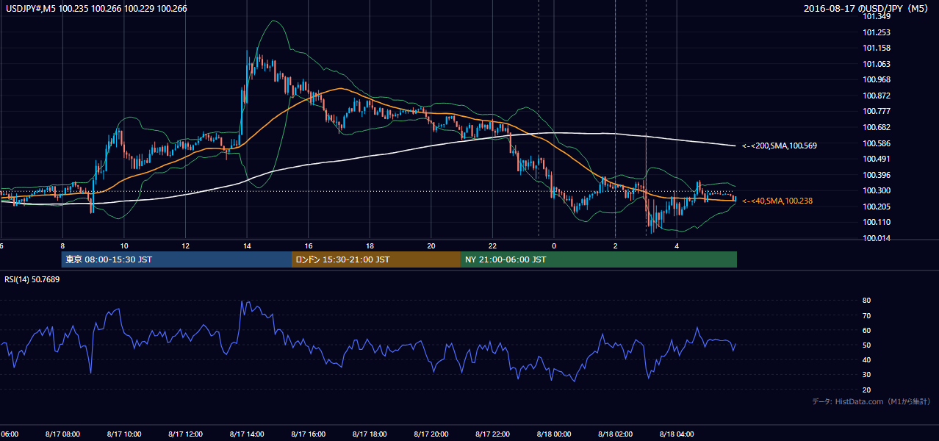Click the 100.586 price axis label
This screenshot has height=441, width=939.
876,143
